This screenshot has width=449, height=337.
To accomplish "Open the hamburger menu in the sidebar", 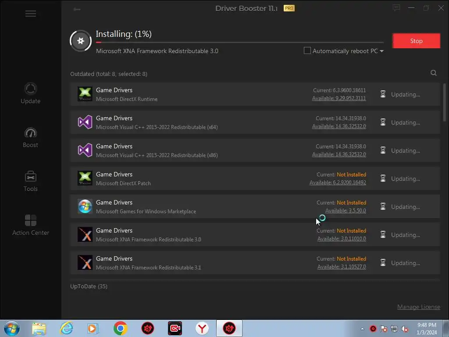I will coord(31,14).
